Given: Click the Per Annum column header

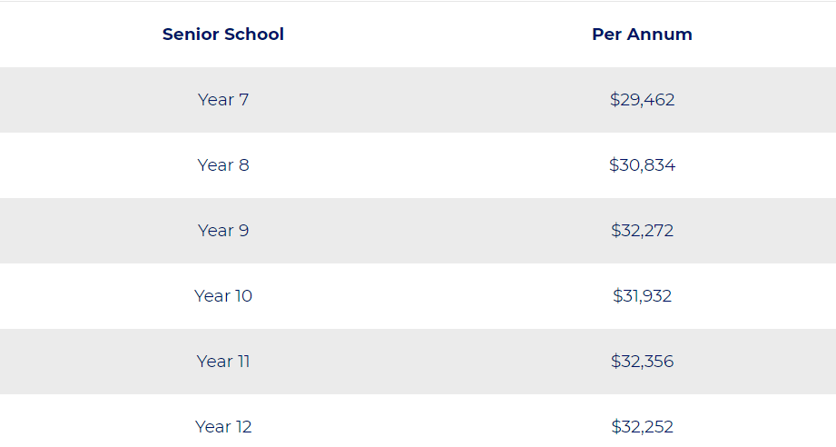Looking at the screenshot, I should (642, 35).
